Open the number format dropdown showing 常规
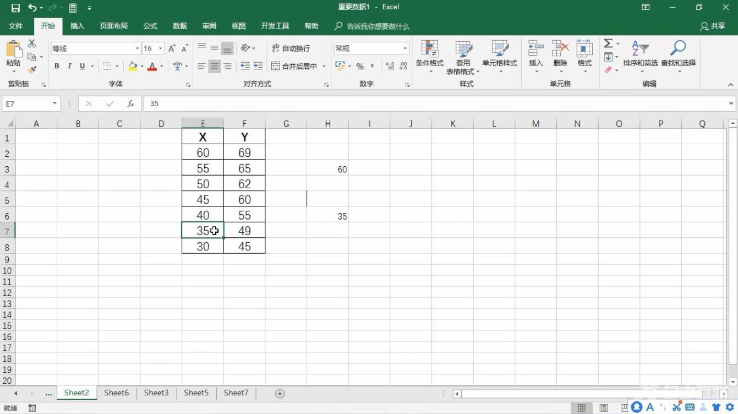The image size is (738, 414). coord(405,48)
